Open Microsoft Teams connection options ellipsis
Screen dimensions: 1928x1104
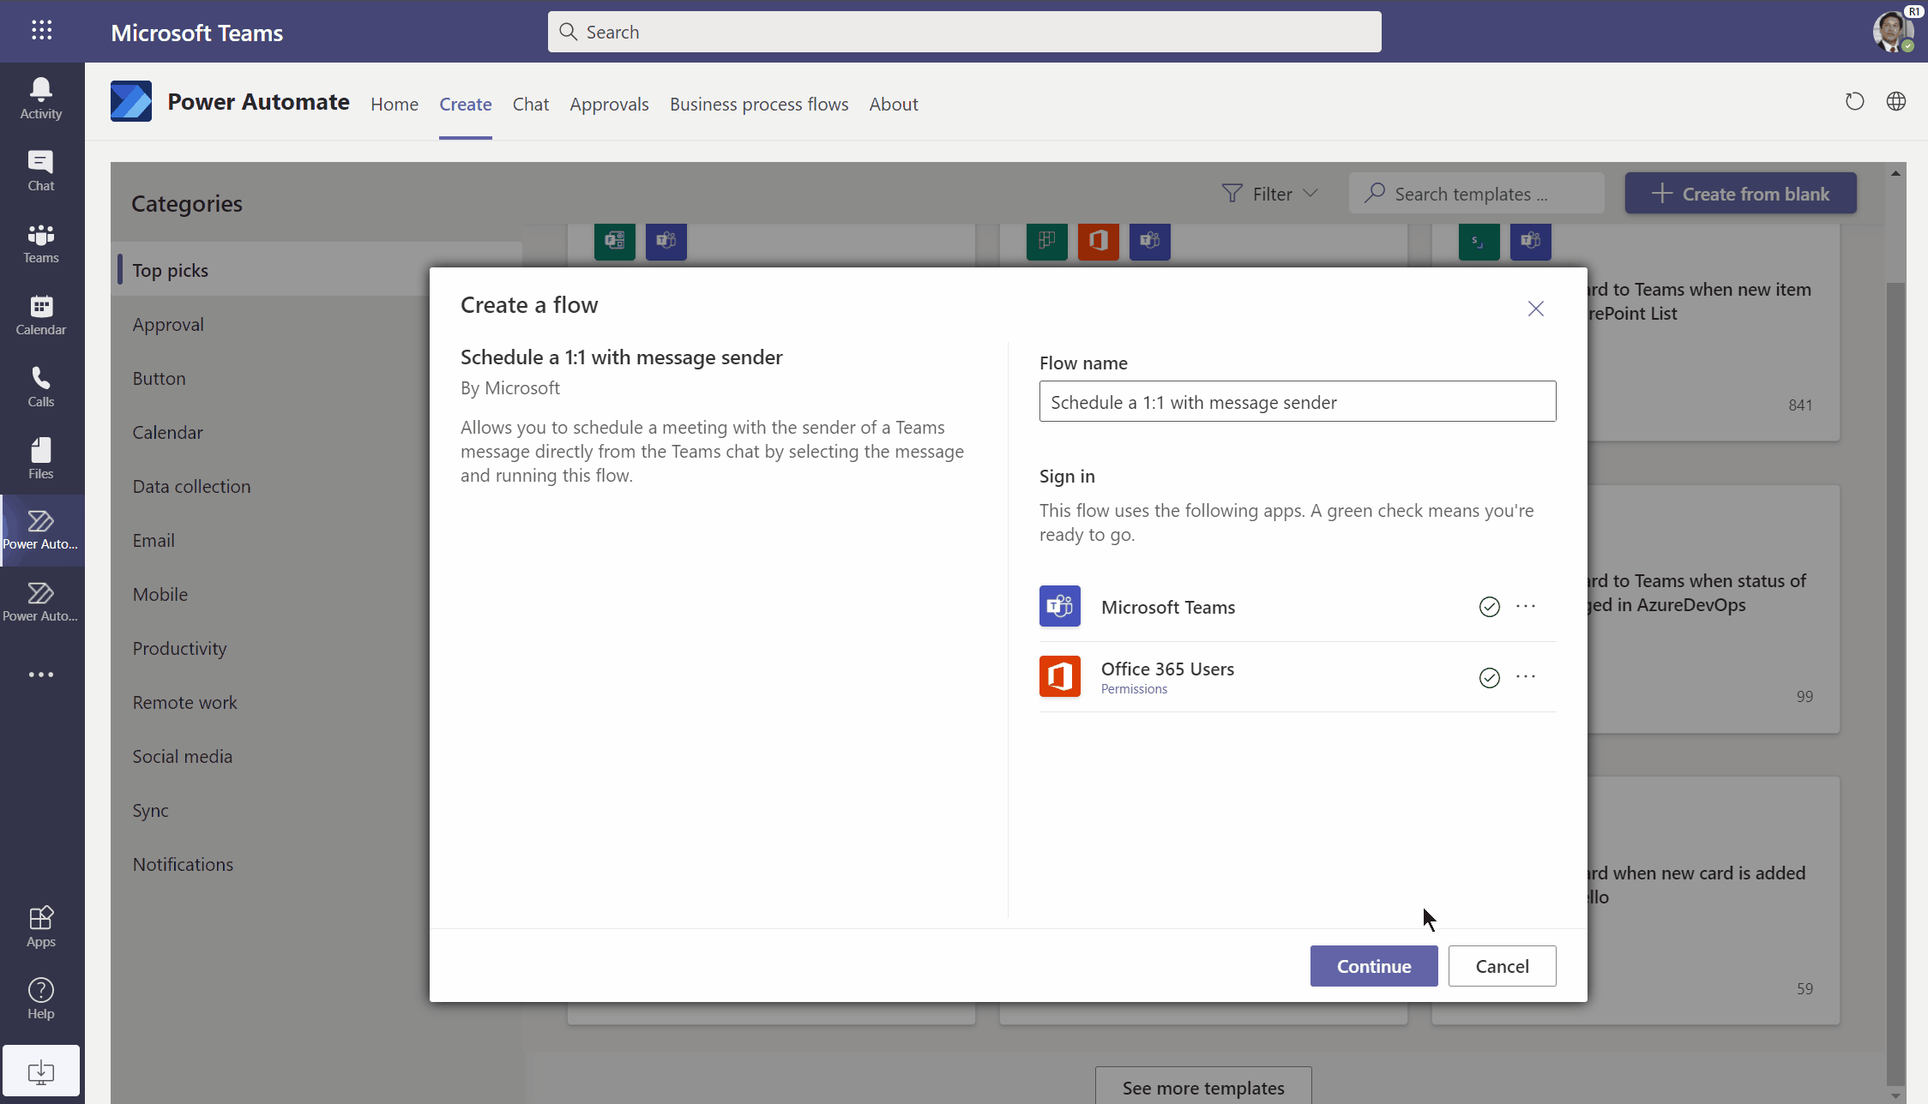(1526, 606)
